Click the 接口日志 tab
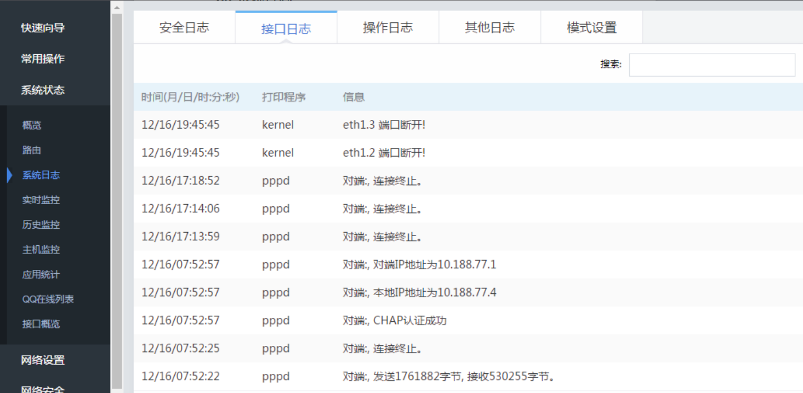This screenshot has height=393, width=803. pos(286,28)
